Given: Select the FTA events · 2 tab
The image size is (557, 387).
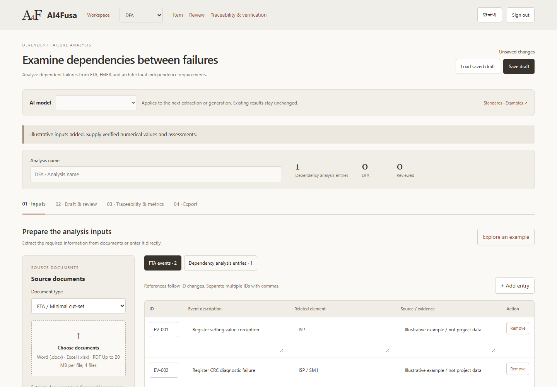Looking at the screenshot, I should pos(163,263).
